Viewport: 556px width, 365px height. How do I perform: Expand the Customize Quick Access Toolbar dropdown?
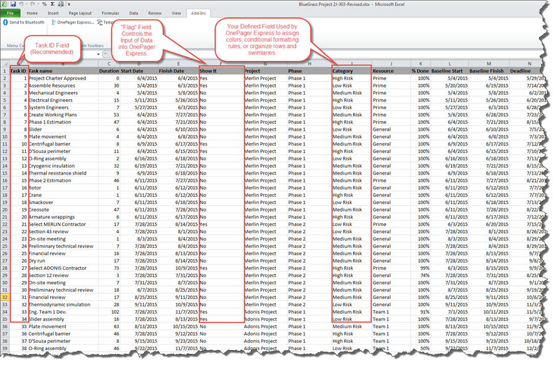[68, 4]
